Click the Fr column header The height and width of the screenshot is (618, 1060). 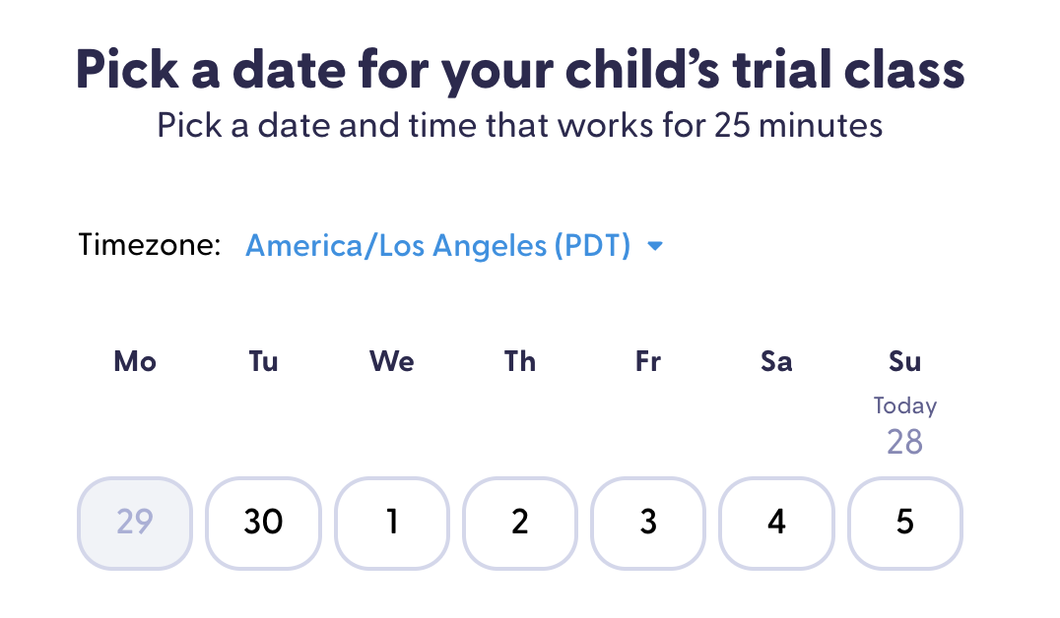(647, 361)
